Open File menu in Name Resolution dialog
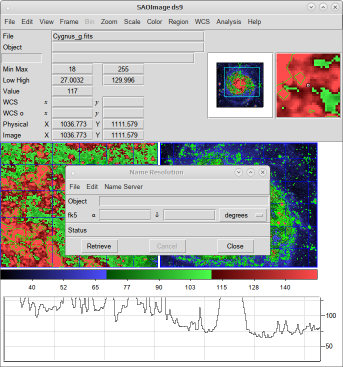Image resolution: width=343 pixels, height=367 pixels. click(74, 187)
